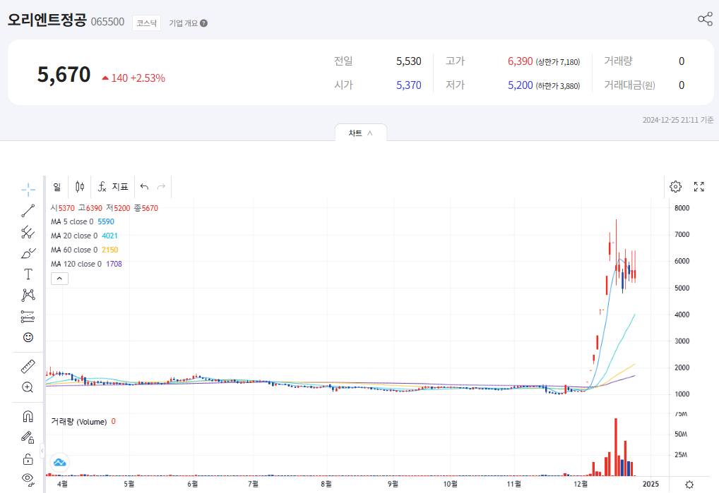
Task: Click the 코스닥 market badge
Action: pos(146,23)
